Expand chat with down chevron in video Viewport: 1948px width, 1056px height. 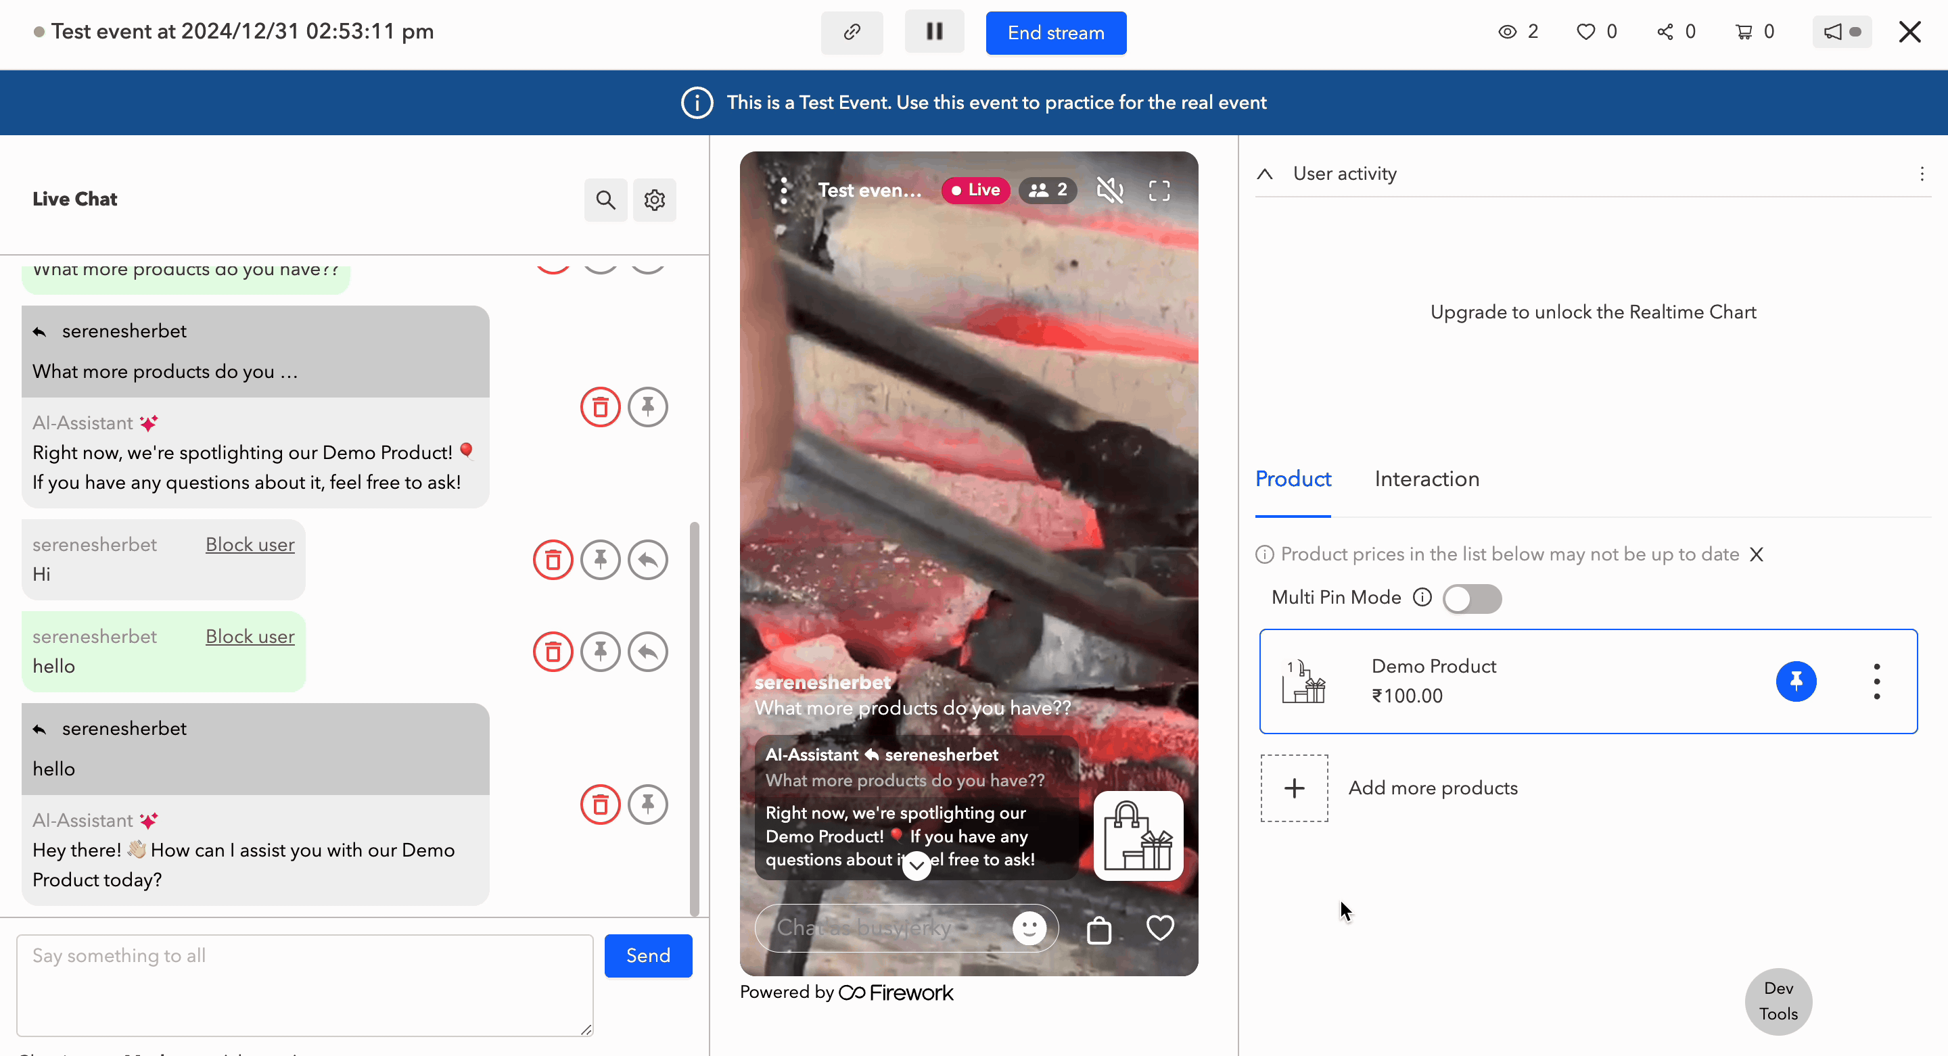click(x=917, y=865)
